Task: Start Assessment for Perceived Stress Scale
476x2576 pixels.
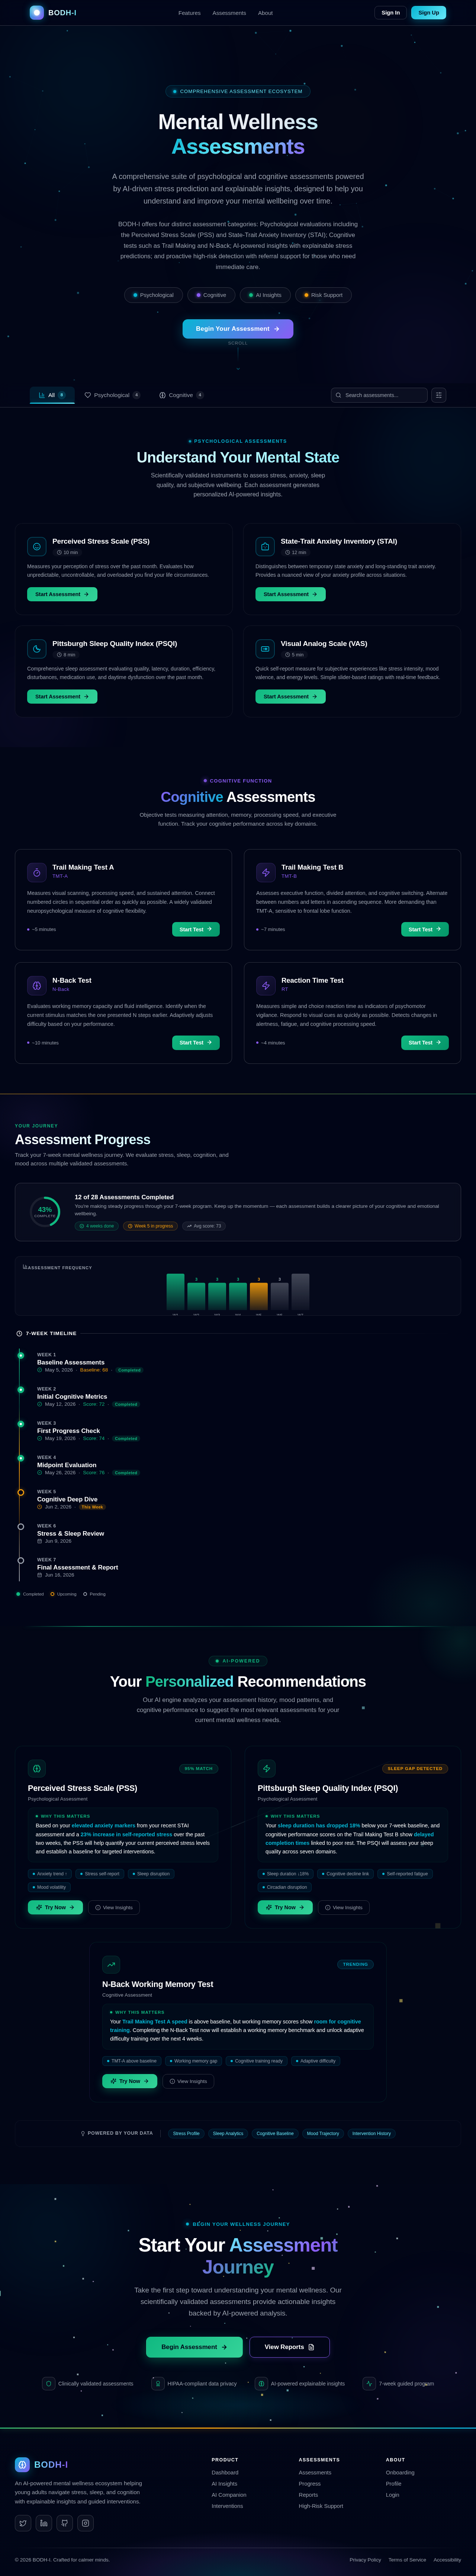Action: 62,594
